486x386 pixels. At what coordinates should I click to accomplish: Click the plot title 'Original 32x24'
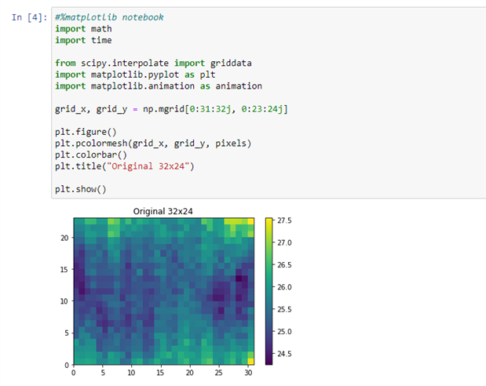163,211
